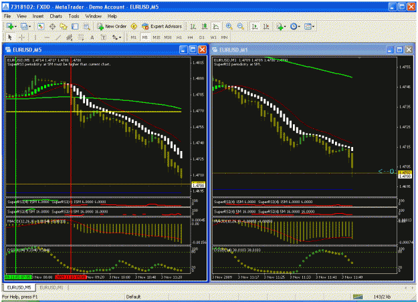Screen dimensions: 418x302
Task: Open the Data Window crosshair-target icon
Action: (52, 26)
